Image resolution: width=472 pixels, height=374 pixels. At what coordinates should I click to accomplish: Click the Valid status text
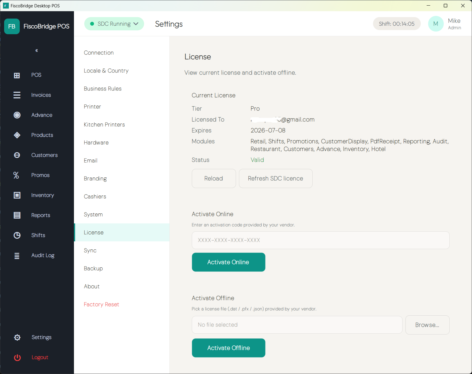(257, 160)
